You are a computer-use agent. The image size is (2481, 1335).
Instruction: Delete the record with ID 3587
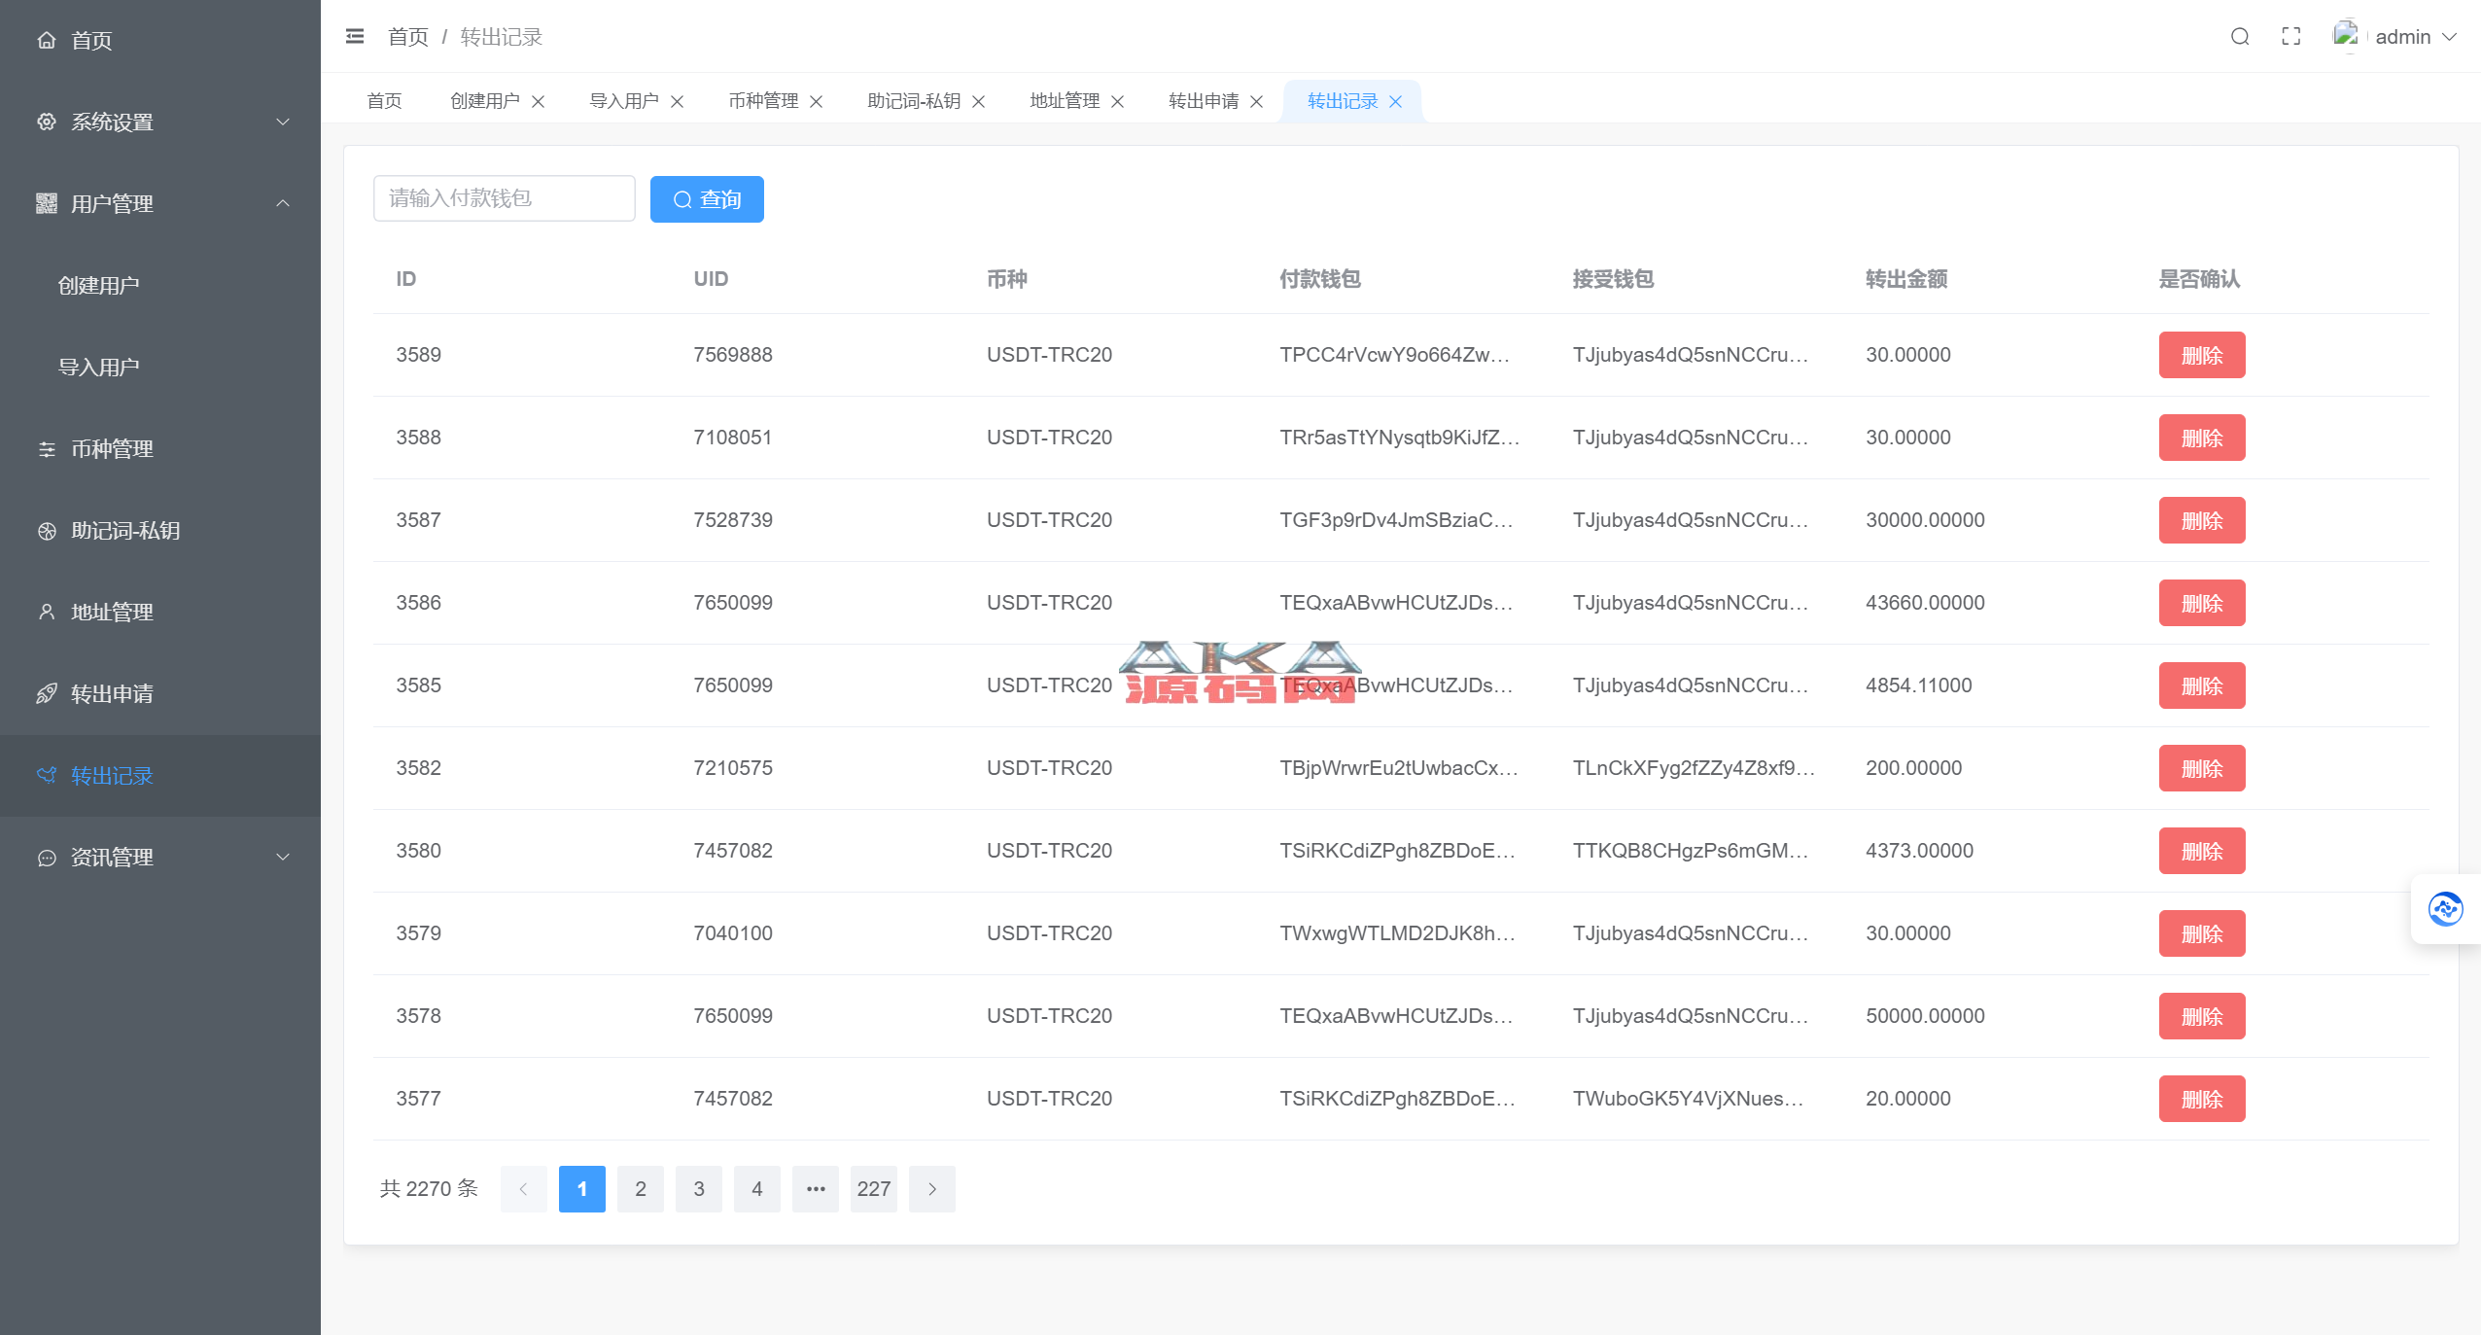coord(2201,520)
